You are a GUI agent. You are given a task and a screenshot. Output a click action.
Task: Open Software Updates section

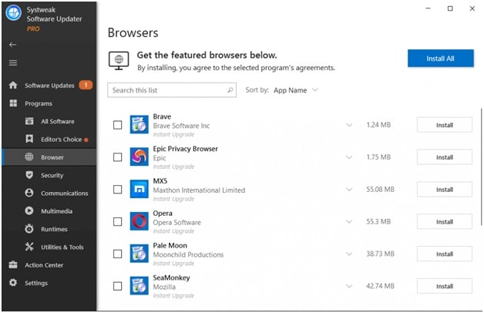pyautogui.click(x=49, y=86)
